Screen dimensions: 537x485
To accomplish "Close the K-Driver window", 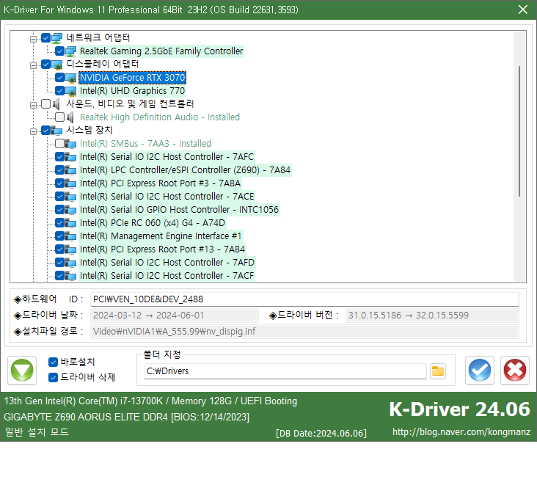I will tap(523, 10).
